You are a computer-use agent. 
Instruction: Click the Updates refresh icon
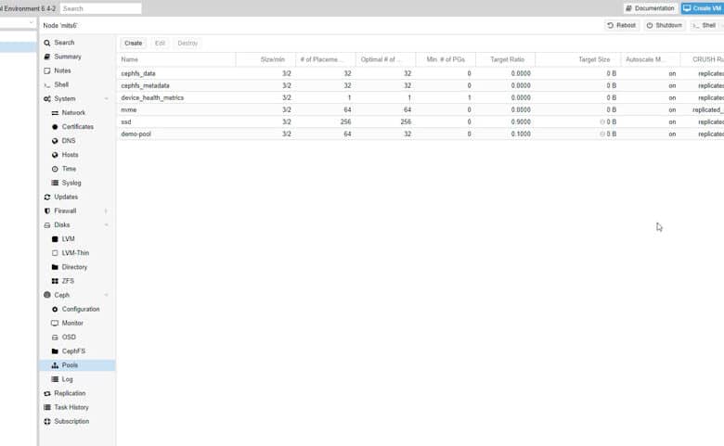tap(47, 197)
